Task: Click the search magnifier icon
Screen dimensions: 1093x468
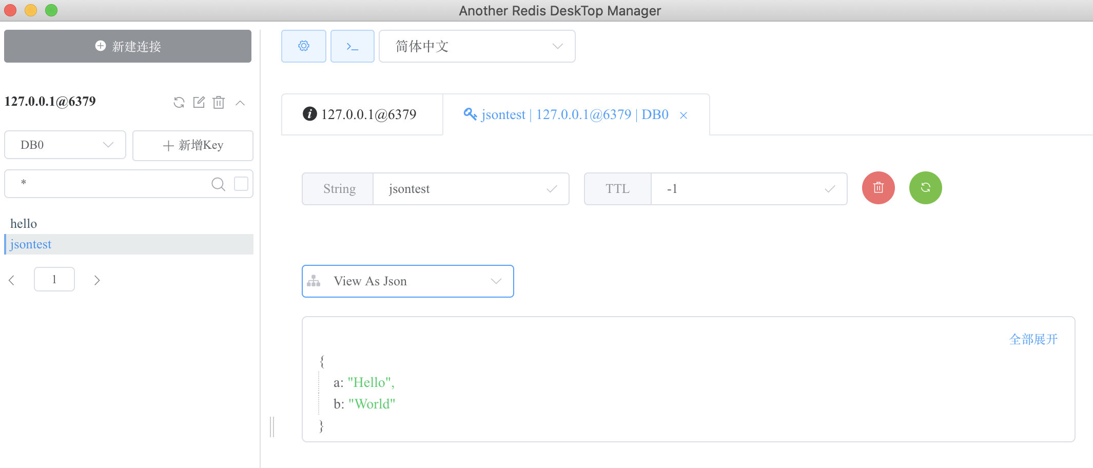Action: pos(218,184)
